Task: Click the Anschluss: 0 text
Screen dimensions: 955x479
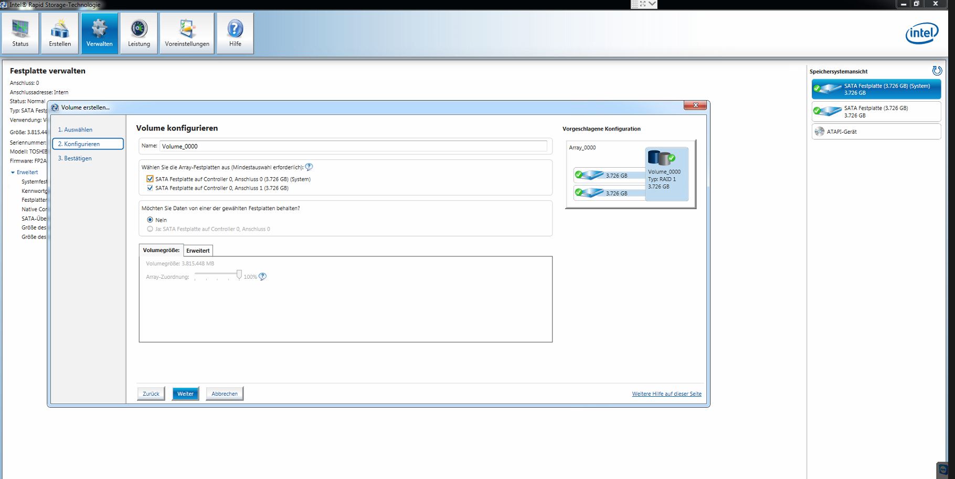Action: [24, 83]
